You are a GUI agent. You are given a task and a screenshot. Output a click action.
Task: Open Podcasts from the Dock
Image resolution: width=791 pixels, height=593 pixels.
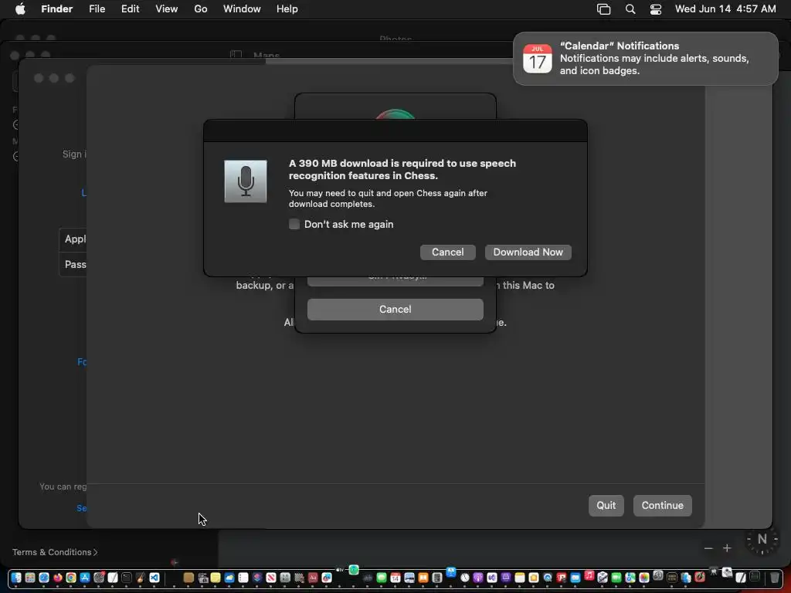pos(477,578)
